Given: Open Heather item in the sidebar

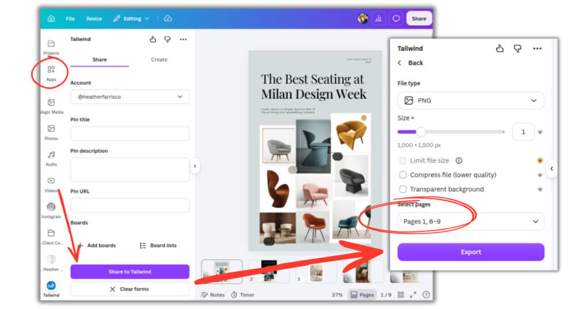Looking at the screenshot, I should [x=51, y=263].
